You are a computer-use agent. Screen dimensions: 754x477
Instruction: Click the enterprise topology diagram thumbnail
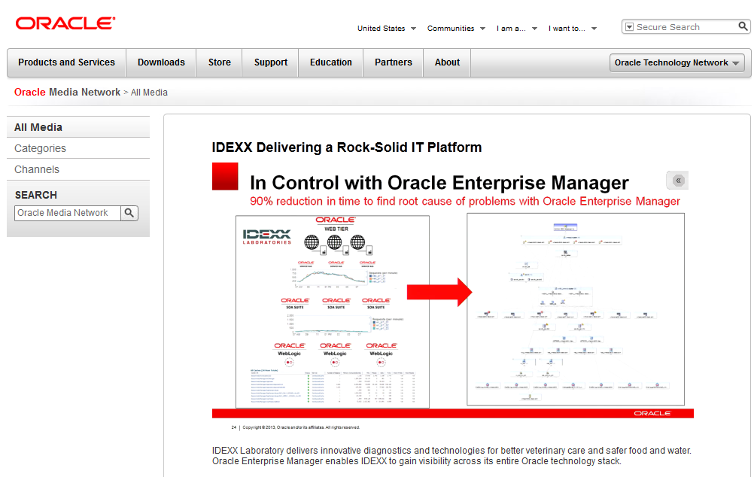tap(576, 309)
